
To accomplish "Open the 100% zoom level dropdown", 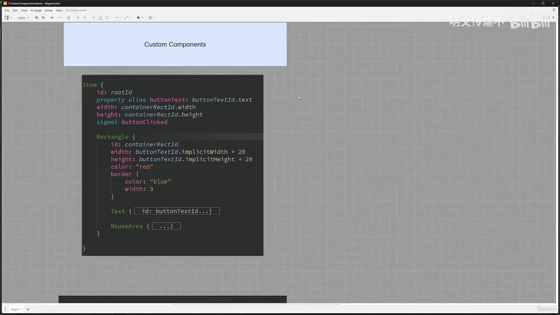I will pyautogui.click(x=23, y=18).
